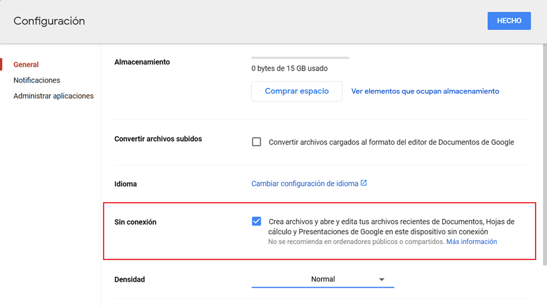This screenshot has width=547, height=307.
Task: Click the storage usage progress bar
Action: click(x=300, y=58)
